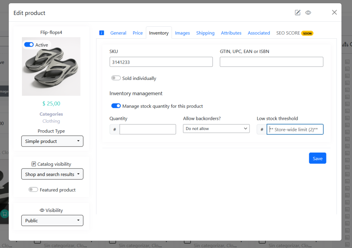352x248 pixels.
Task: Click the Categories heading
Action: point(51,114)
